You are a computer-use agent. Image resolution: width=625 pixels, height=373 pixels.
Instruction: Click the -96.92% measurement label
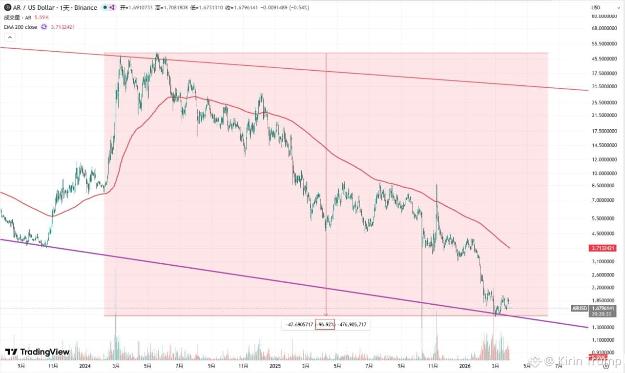coord(325,324)
